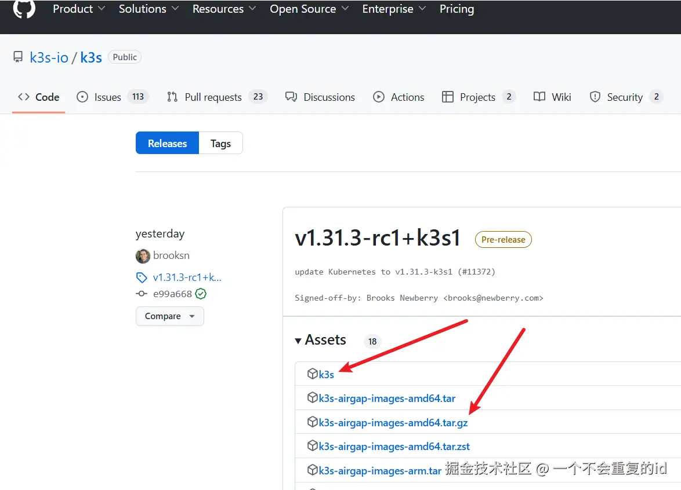The image size is (681, 490).
Task: Click the Actions play icon
Action: 379,97
